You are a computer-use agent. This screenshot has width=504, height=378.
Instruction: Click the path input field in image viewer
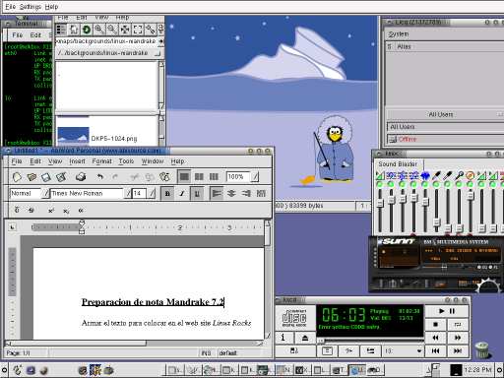click(106, 41)
